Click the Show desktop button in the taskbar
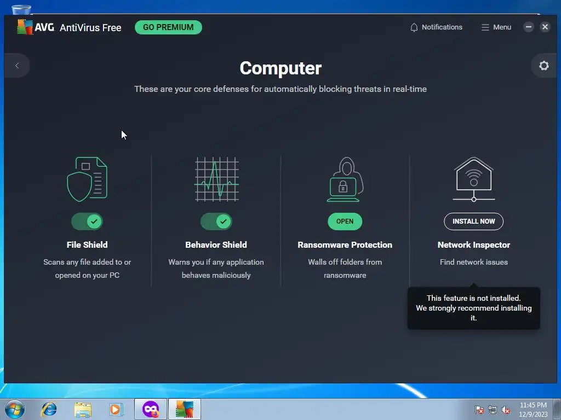This screenshot has height=420, width=561. coord(557,409)
